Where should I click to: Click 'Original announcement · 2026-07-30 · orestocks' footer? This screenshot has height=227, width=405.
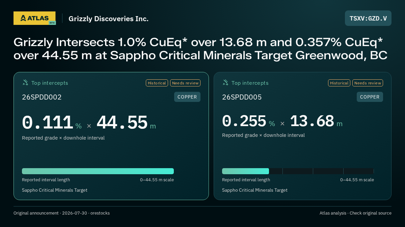61,213
